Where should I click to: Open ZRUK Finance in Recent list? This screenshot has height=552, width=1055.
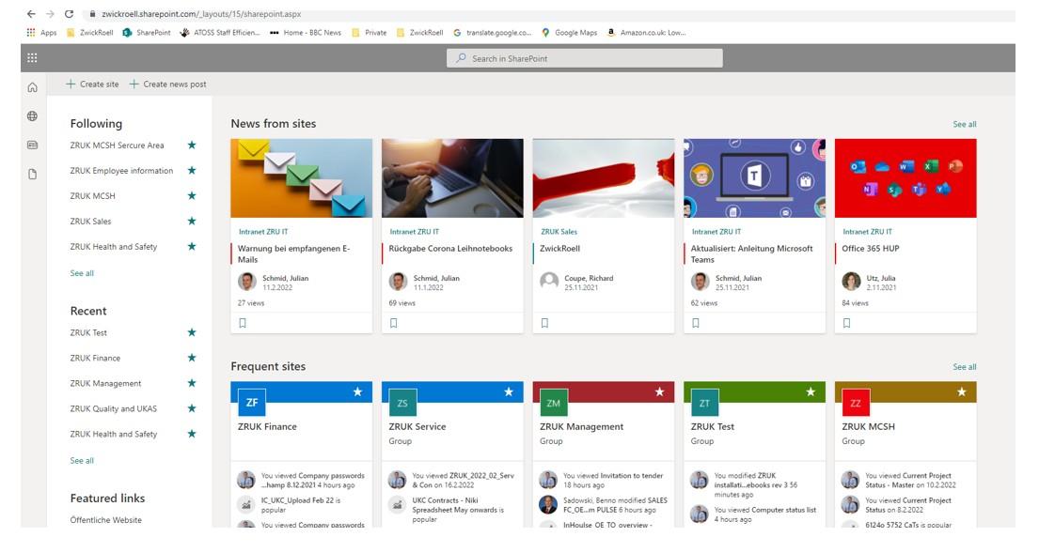(x=95, y=358)
